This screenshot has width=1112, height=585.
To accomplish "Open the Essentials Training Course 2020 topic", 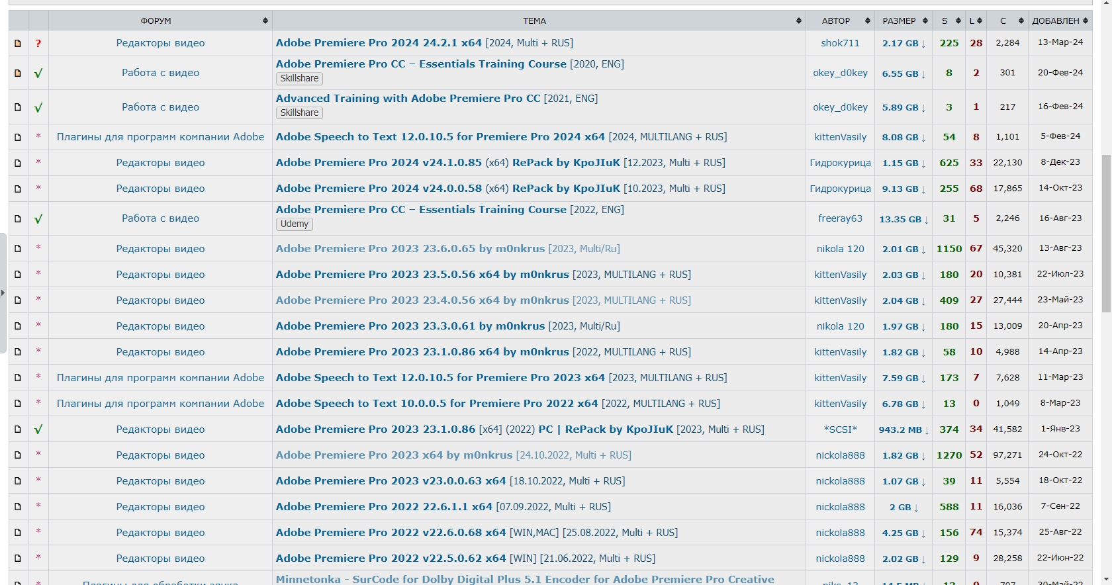I will pyautogui.click(x=421, y=64).
